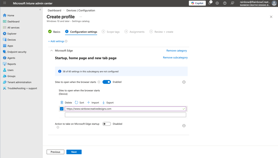
Task: Remove the 'Sites to open' setting via minus icon
Action: coord(184,82)
